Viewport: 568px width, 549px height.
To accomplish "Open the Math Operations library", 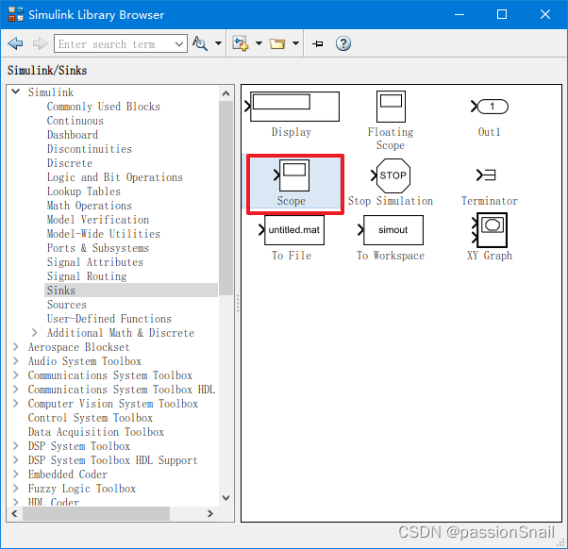I will pos(89,206).
